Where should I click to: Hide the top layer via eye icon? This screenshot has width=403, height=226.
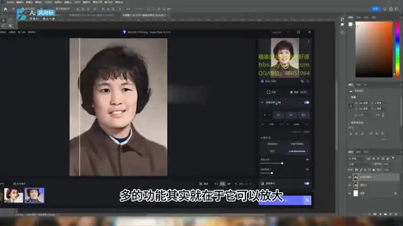[349, 177]
